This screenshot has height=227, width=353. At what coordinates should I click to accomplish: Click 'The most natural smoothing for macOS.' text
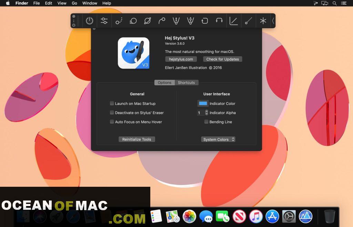click(x=200, y=52)
